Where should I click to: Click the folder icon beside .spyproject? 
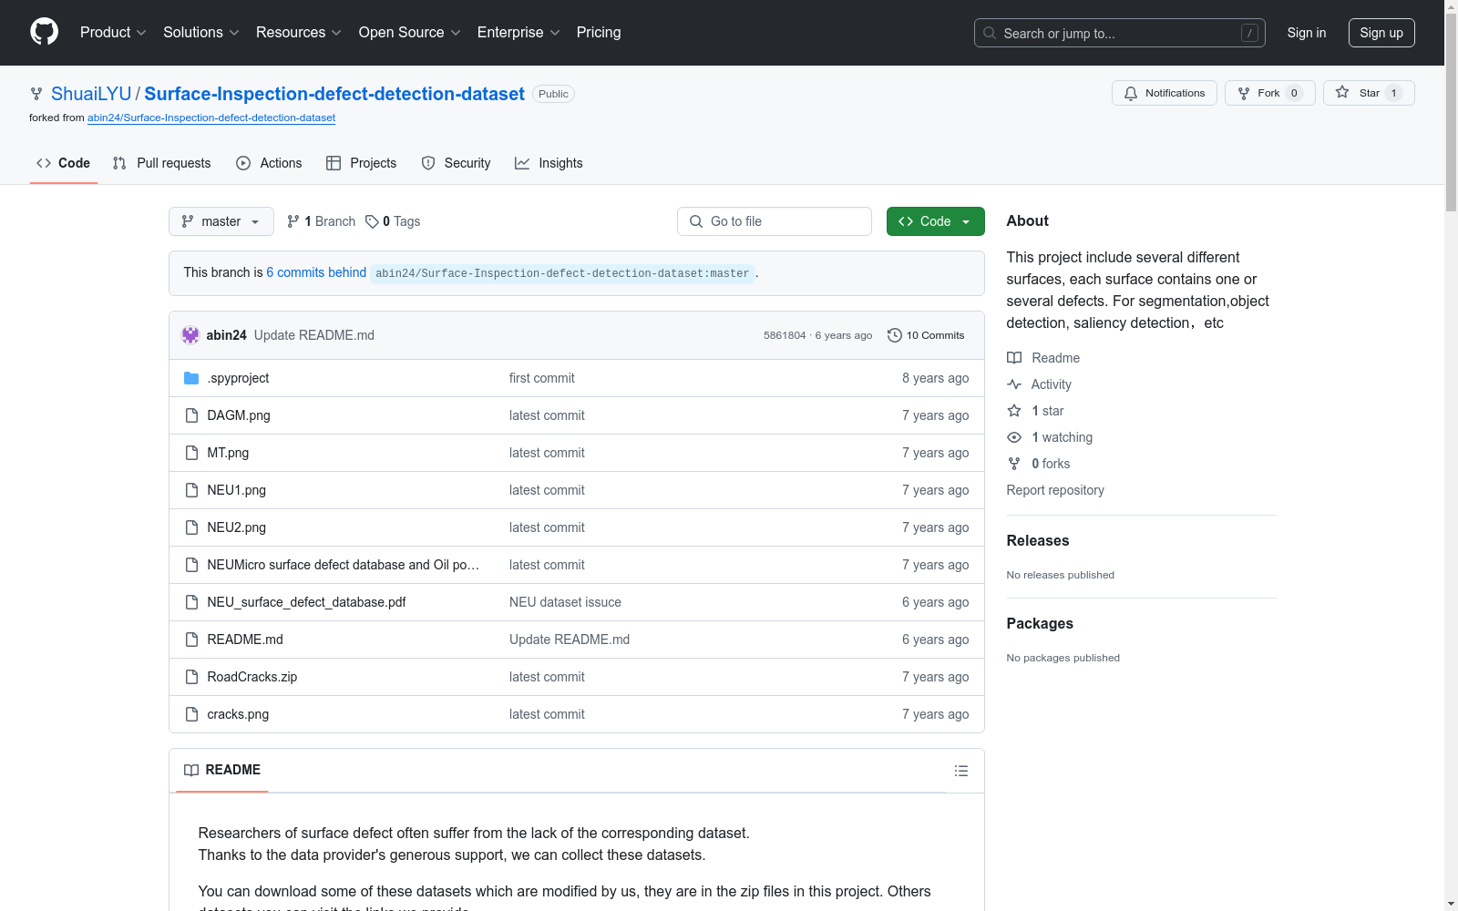pos(191,378)
